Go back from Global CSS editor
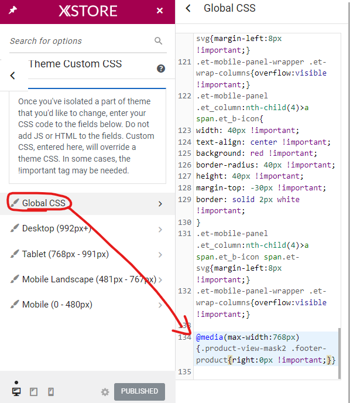The height and width of the screenshot is (403, 350). pos(188,8)
